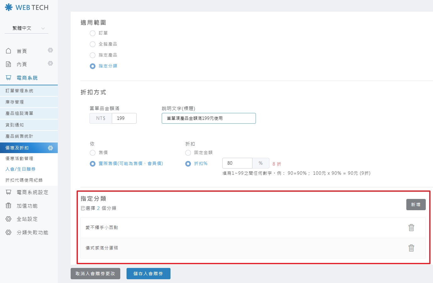Select 固定金額 discount radio button

(188, 153)
